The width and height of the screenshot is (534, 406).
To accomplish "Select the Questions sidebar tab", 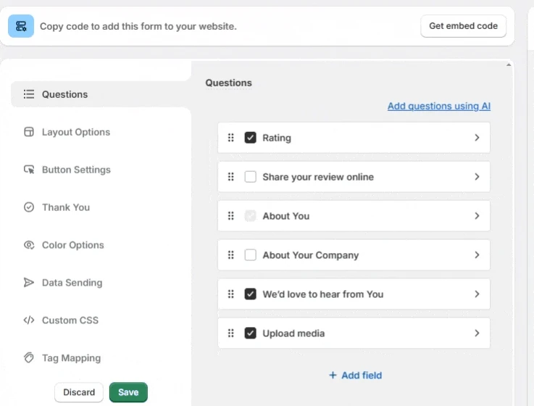I will [x=101, y=94].
